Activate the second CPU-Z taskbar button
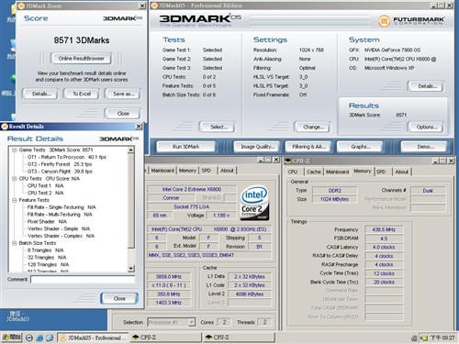The height and width of the screenshot is (344, 459). point(239,338)
